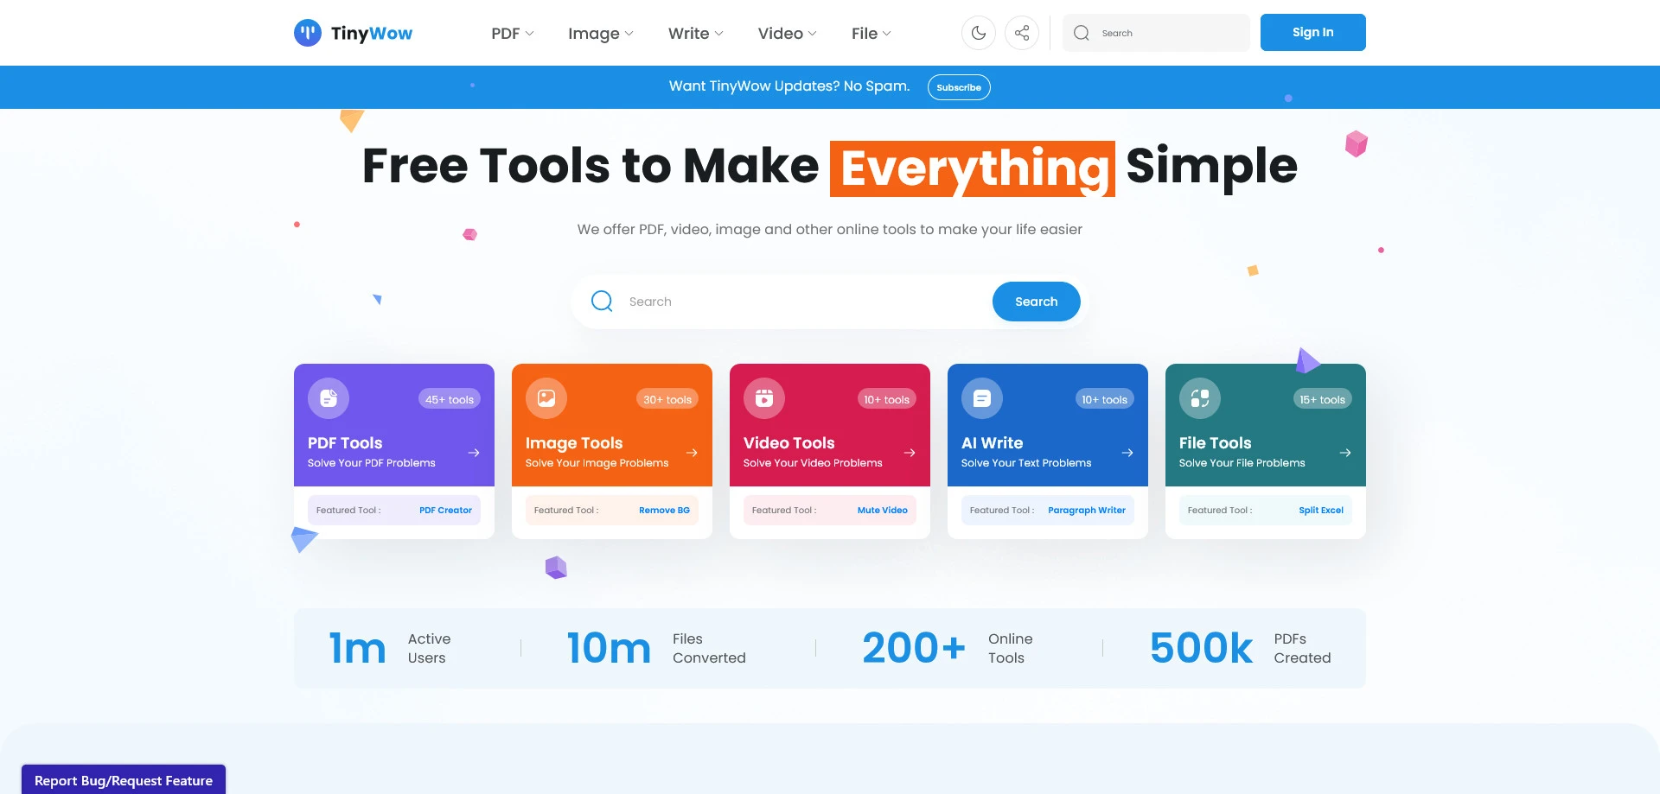Expand the Write menu chevron
The height and width of the screenshot is (794, 1660).
click(719, 34)
